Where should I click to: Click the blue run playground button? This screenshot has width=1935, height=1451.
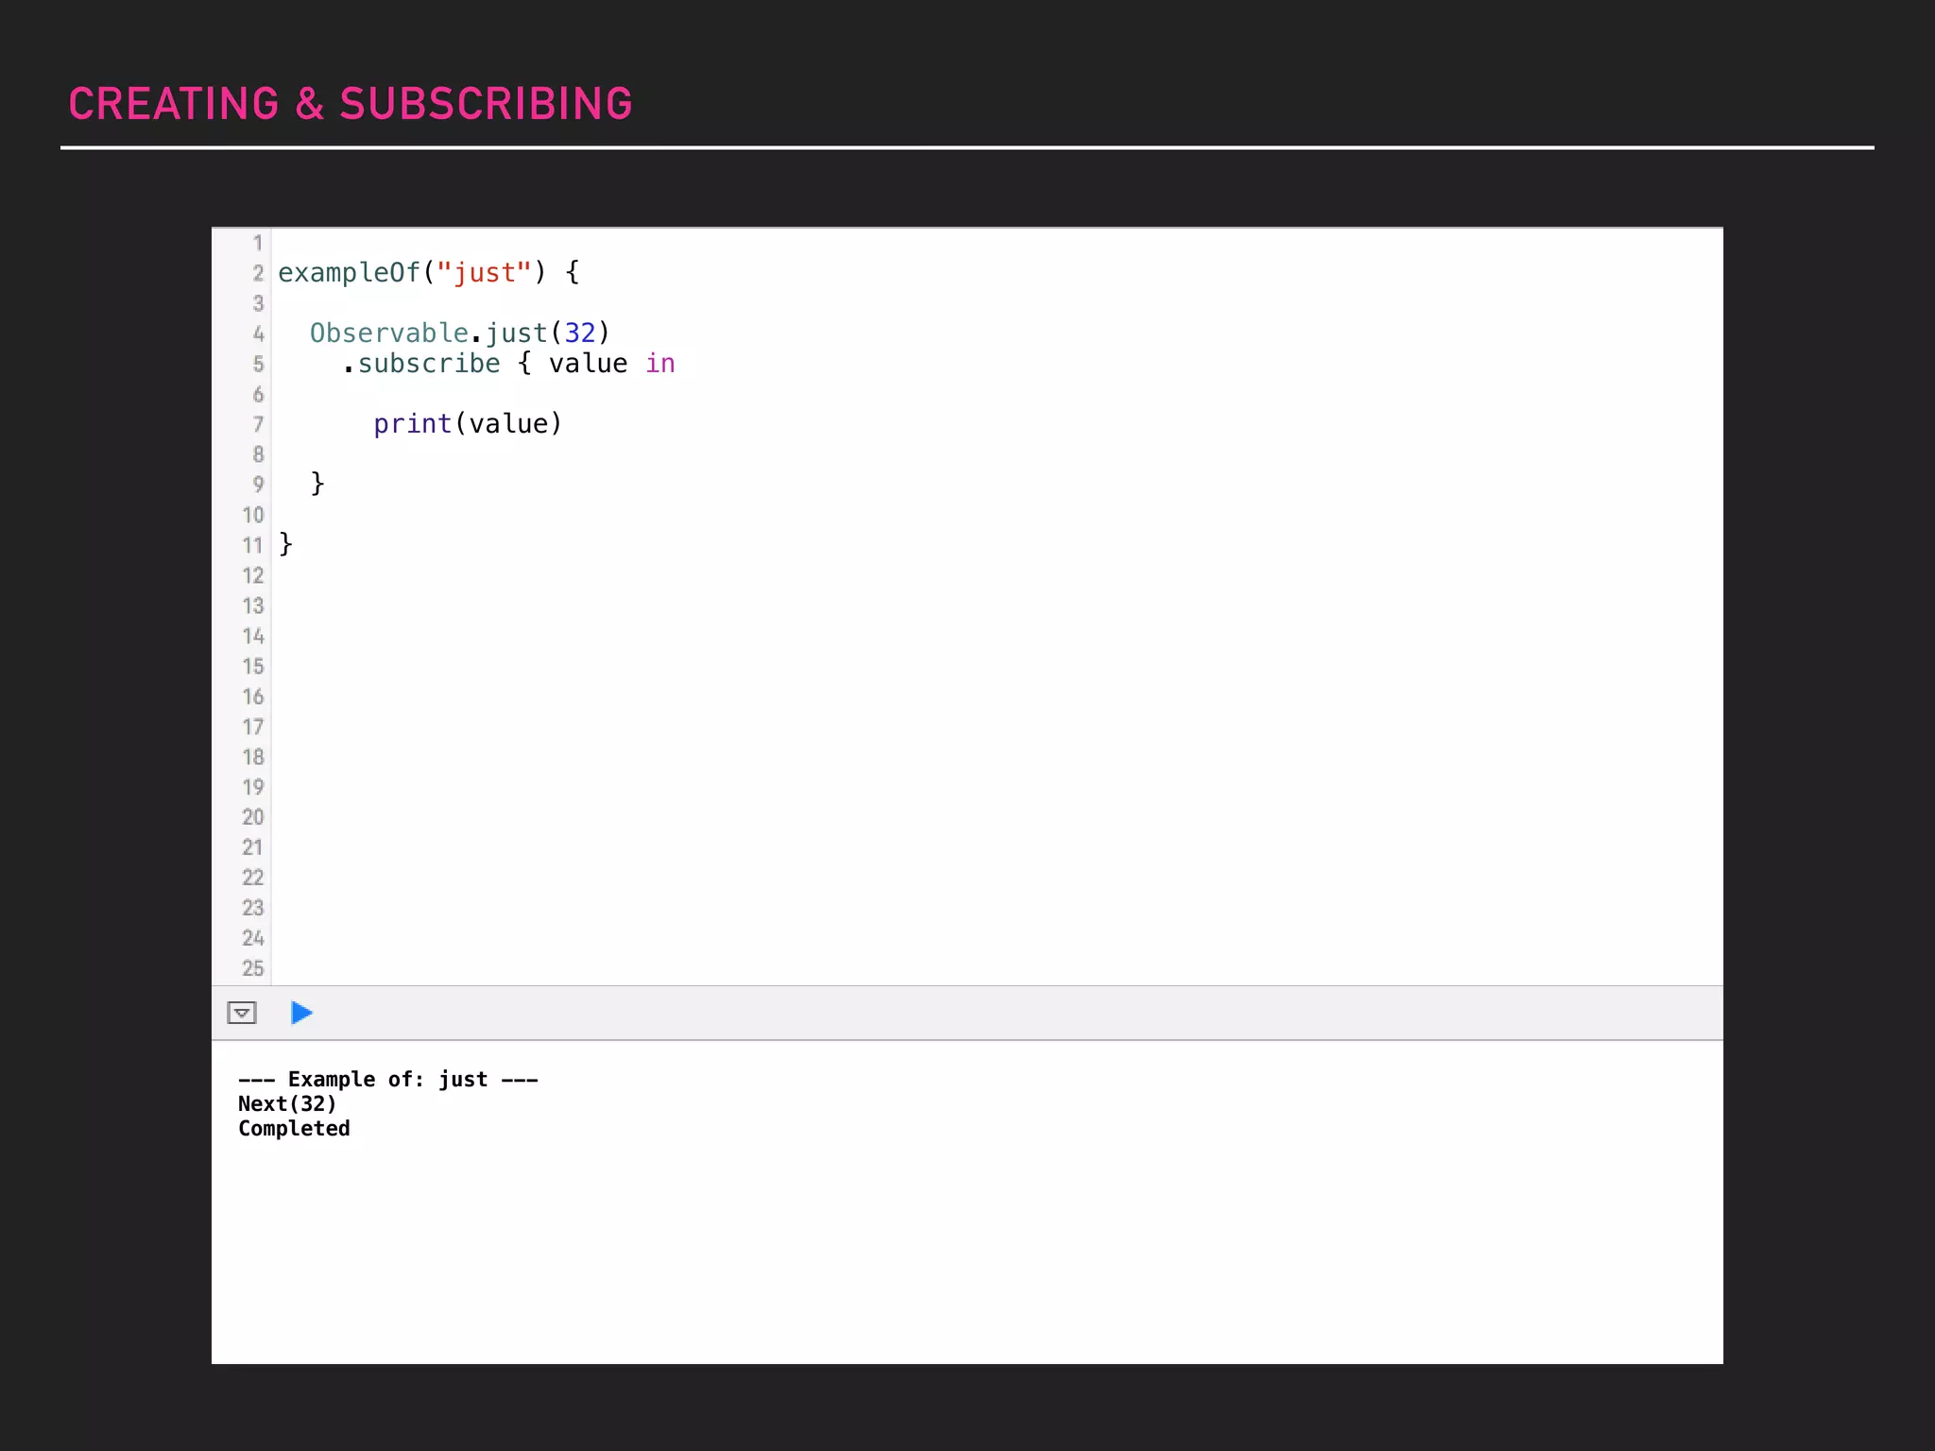coord(301,1013)
